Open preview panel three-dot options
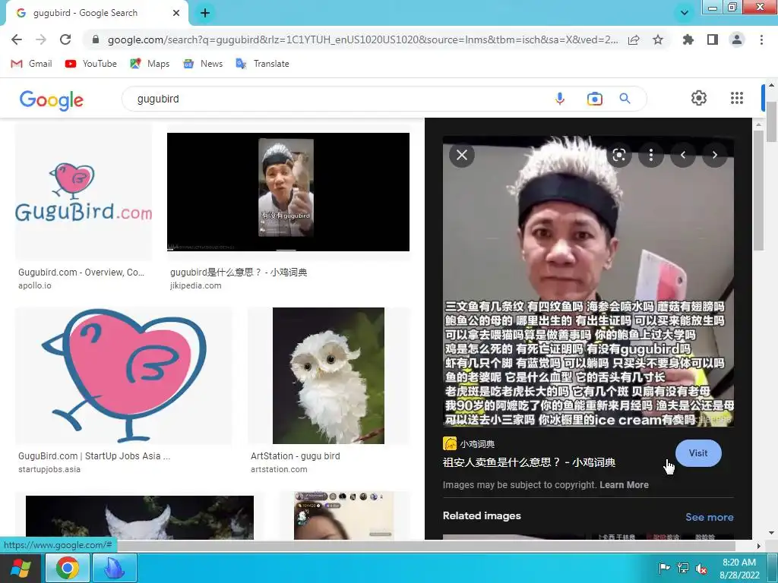This screenshot has width=778, height=583. 651,155
